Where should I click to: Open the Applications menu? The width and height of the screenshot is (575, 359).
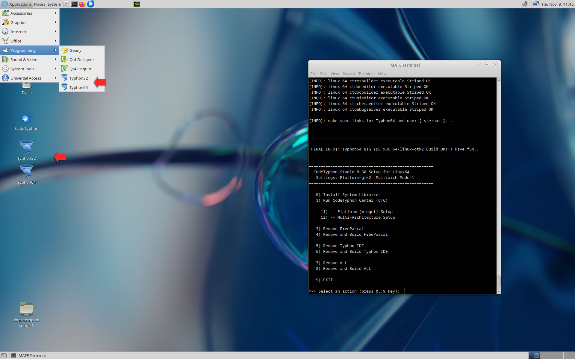(x=16, y=4)
